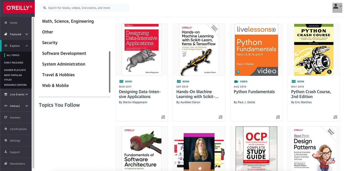Open OCP Complete Study Guide cover

(256, 149)
